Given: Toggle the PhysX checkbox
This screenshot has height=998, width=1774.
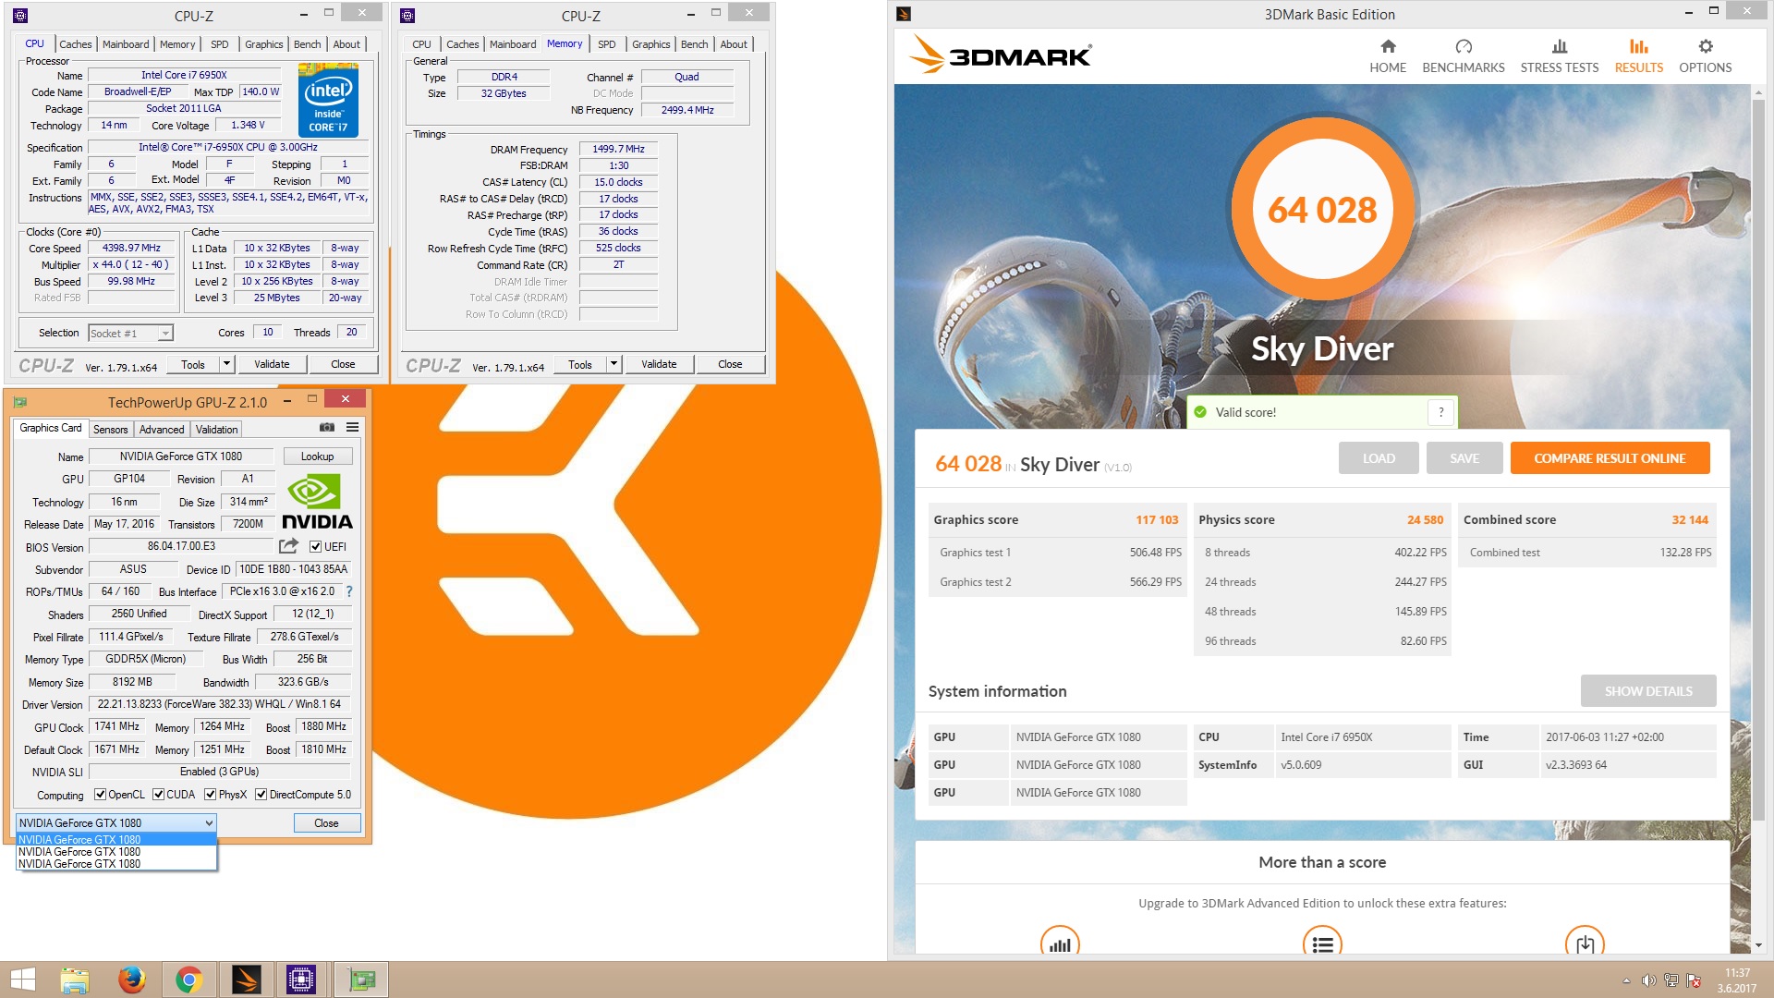Looking at the screenshot, I should [210, 795].
